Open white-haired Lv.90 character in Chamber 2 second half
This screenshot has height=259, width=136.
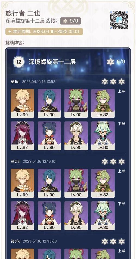(76, 216)
